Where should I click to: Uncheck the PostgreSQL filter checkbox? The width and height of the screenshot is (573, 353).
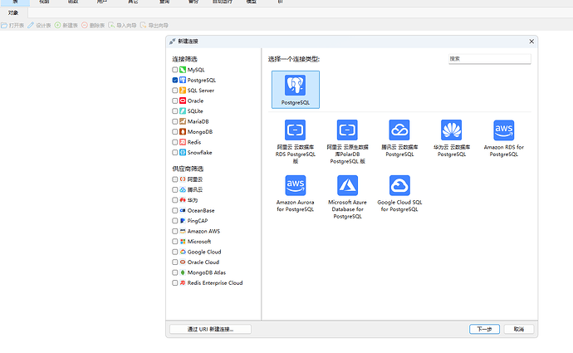174,80
